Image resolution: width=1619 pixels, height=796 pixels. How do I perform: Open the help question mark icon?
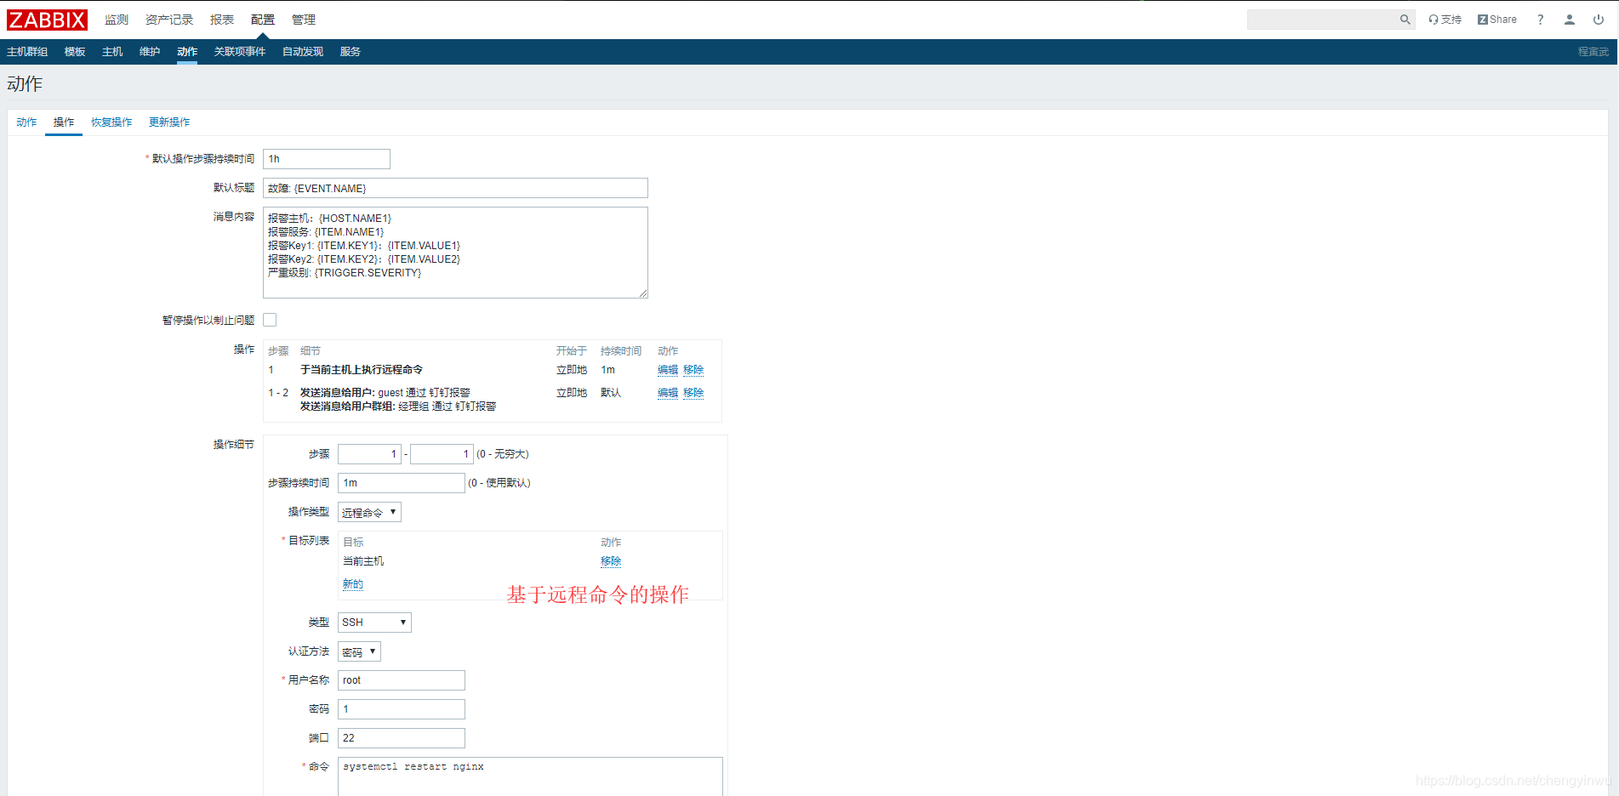(x=1540, y=20)
